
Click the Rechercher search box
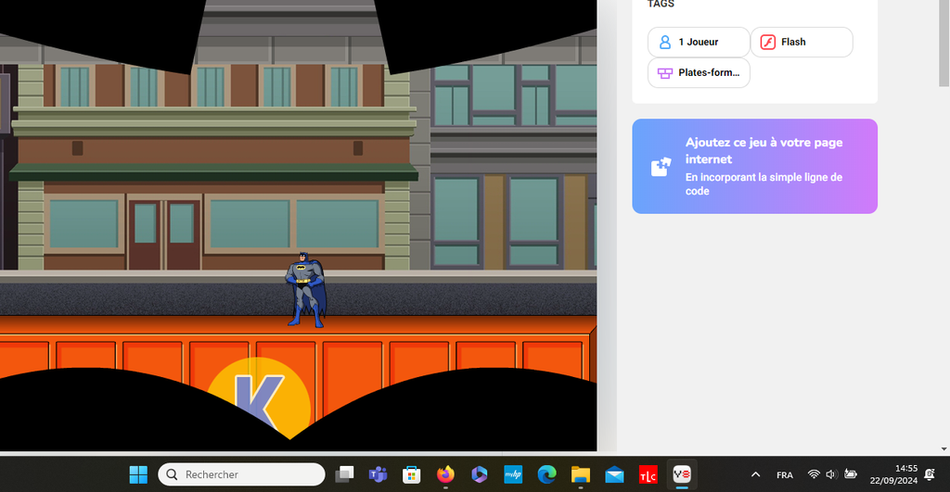tap(241, 474)
